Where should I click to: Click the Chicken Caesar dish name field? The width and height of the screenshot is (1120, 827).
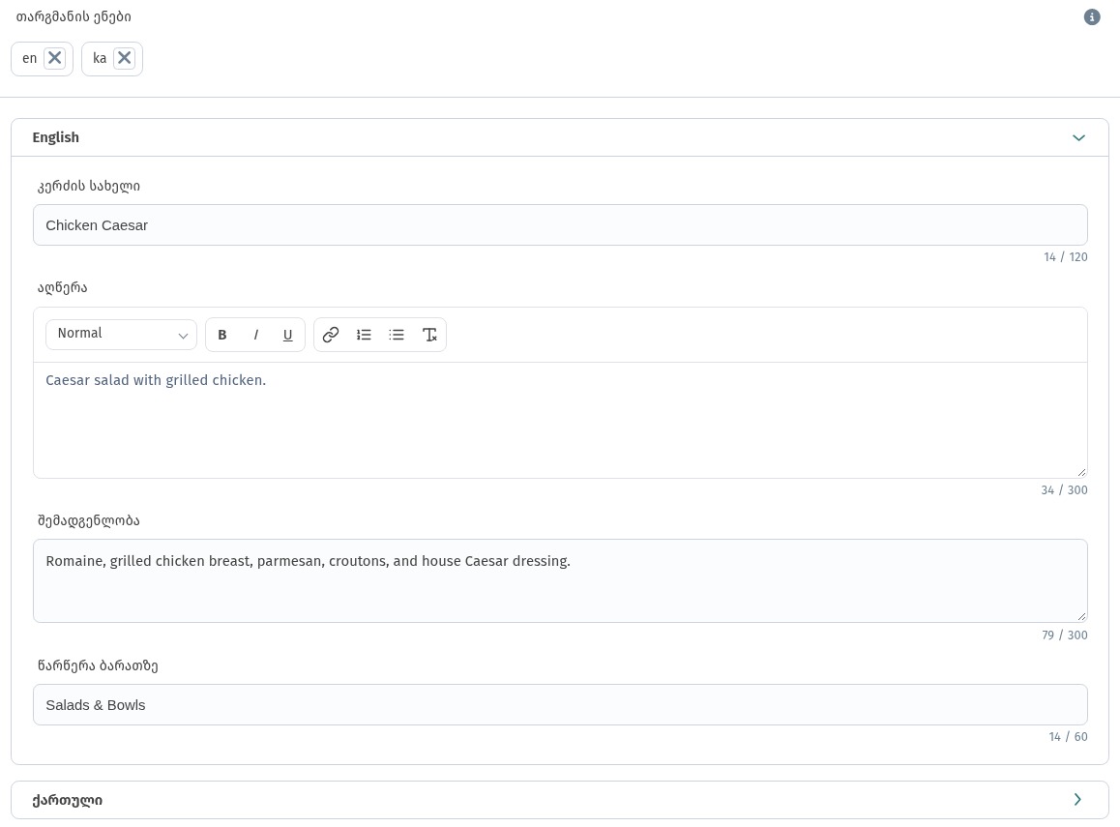point(560,225)
